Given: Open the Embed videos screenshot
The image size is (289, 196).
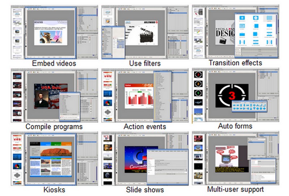Looking at the screenshot, I should coord(54,32).
